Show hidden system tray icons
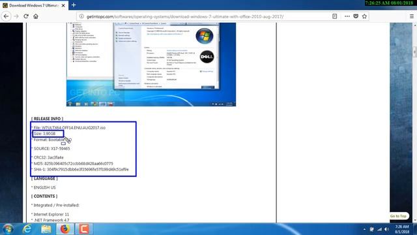This screenshot has width=417, height=235. 364,229
